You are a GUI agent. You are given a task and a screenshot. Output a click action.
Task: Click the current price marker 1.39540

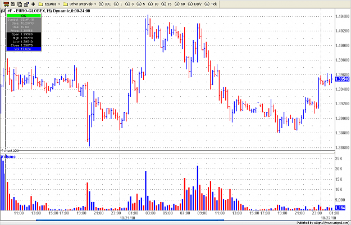click(342, 79)
